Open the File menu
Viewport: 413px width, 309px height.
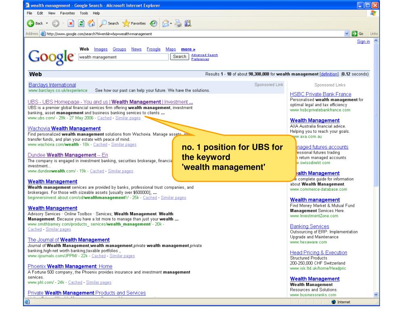tap(29, 13)
